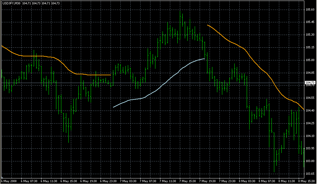
Task: Click the 104.10 price axis label
Action: point(310,136)
